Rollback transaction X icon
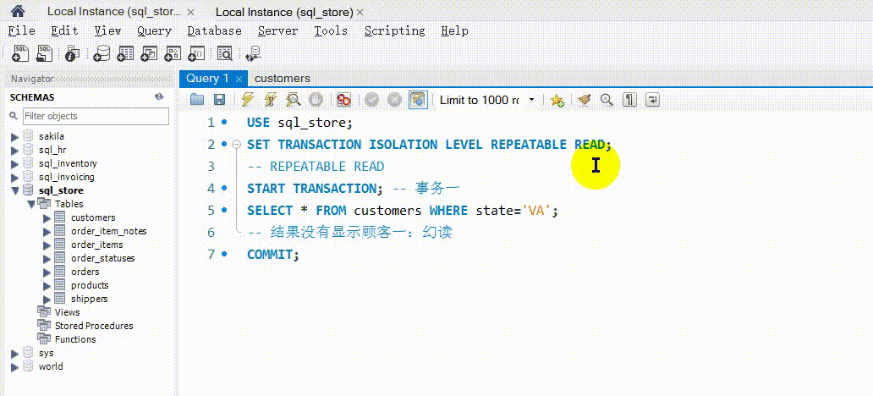 point(394,100)
